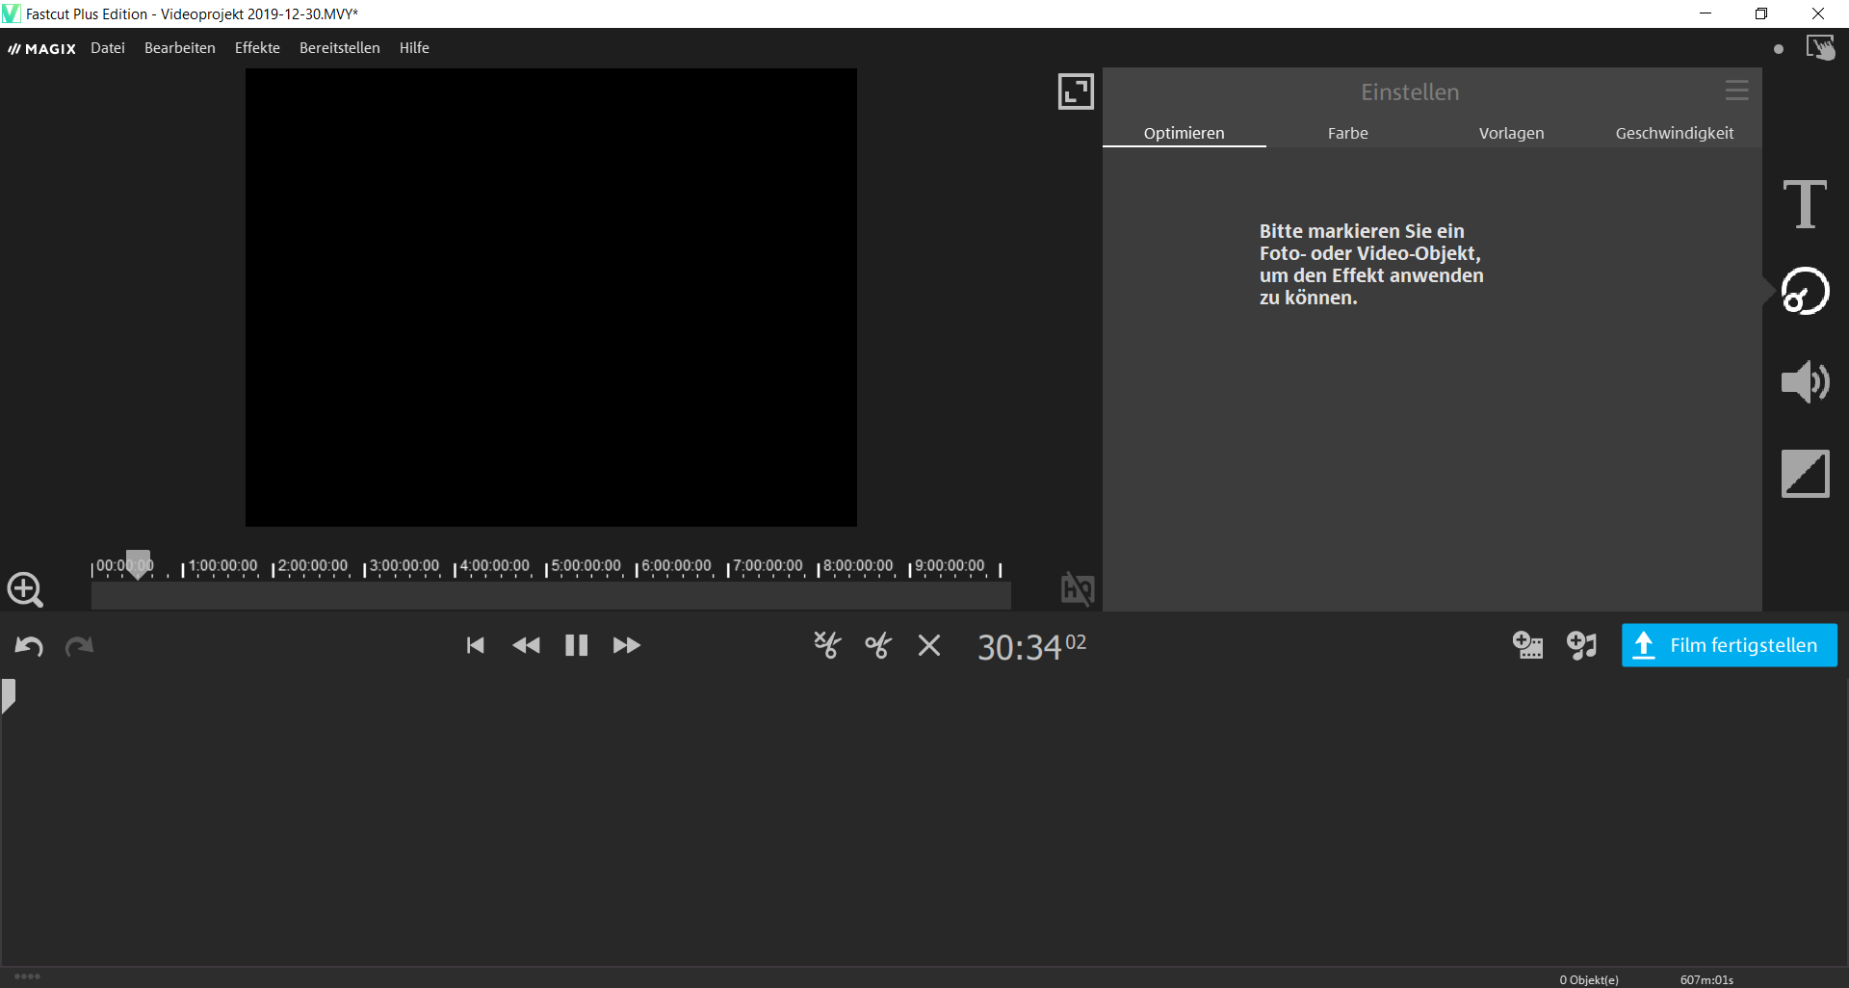Viewport: 1849px width, 988px height.
Task: Select the effects settings sidebar icon
Action: click(1805, 291)
